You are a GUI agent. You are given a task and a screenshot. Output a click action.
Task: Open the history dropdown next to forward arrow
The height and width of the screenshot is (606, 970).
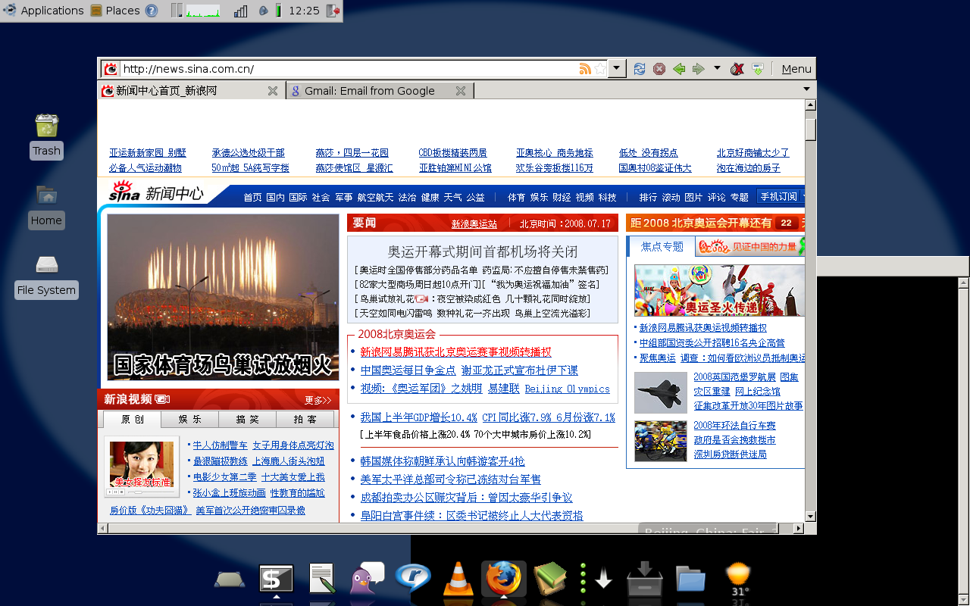(x=717, y=68)
